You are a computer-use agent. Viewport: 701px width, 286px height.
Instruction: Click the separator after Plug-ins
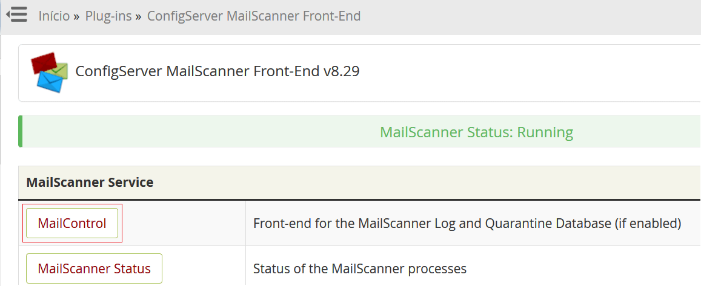point(139,17)
